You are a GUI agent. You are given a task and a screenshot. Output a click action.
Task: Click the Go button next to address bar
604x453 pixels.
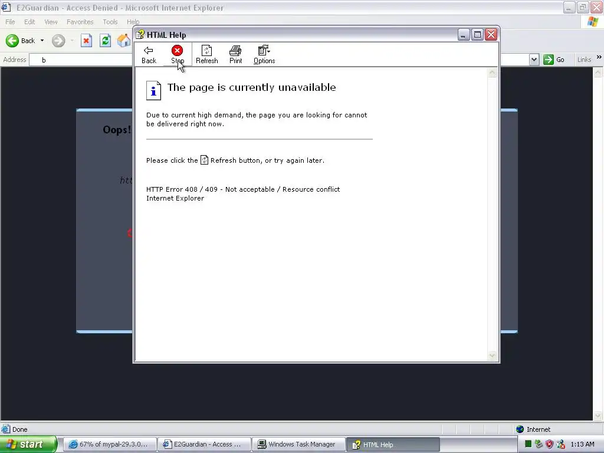pyautogui.click(x=554, y=60)
